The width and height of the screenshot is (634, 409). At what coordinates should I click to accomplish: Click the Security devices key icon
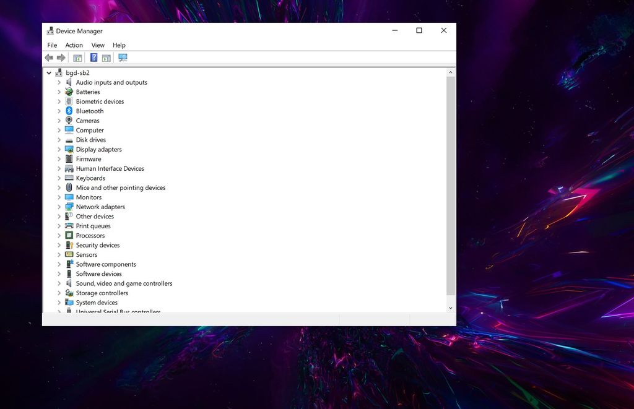(69, 245)
